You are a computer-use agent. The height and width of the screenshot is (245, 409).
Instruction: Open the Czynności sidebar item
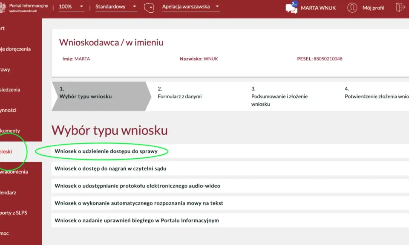(x=21, y=110)
